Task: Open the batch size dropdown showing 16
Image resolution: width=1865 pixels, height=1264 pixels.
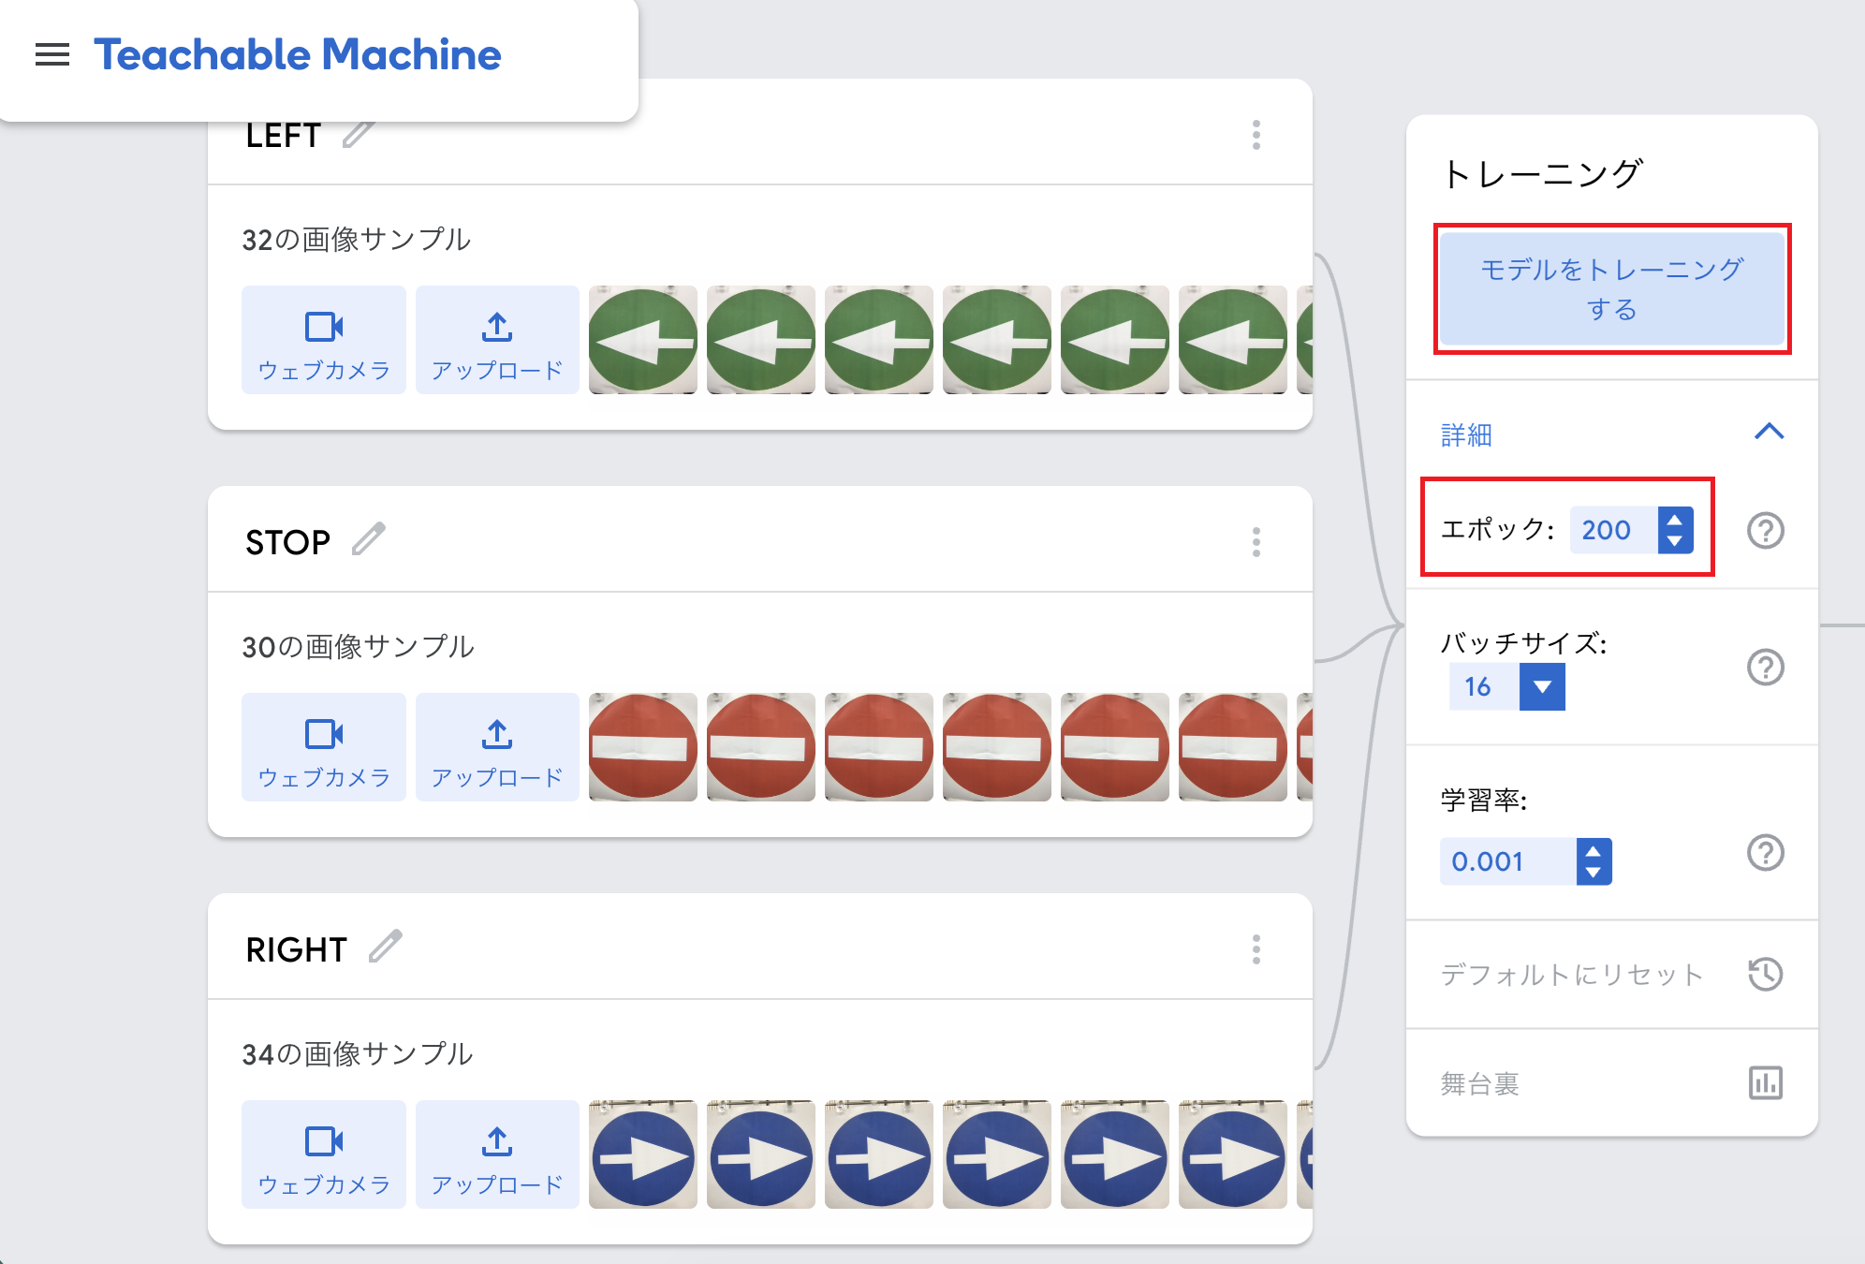Action: (1542, 687)
